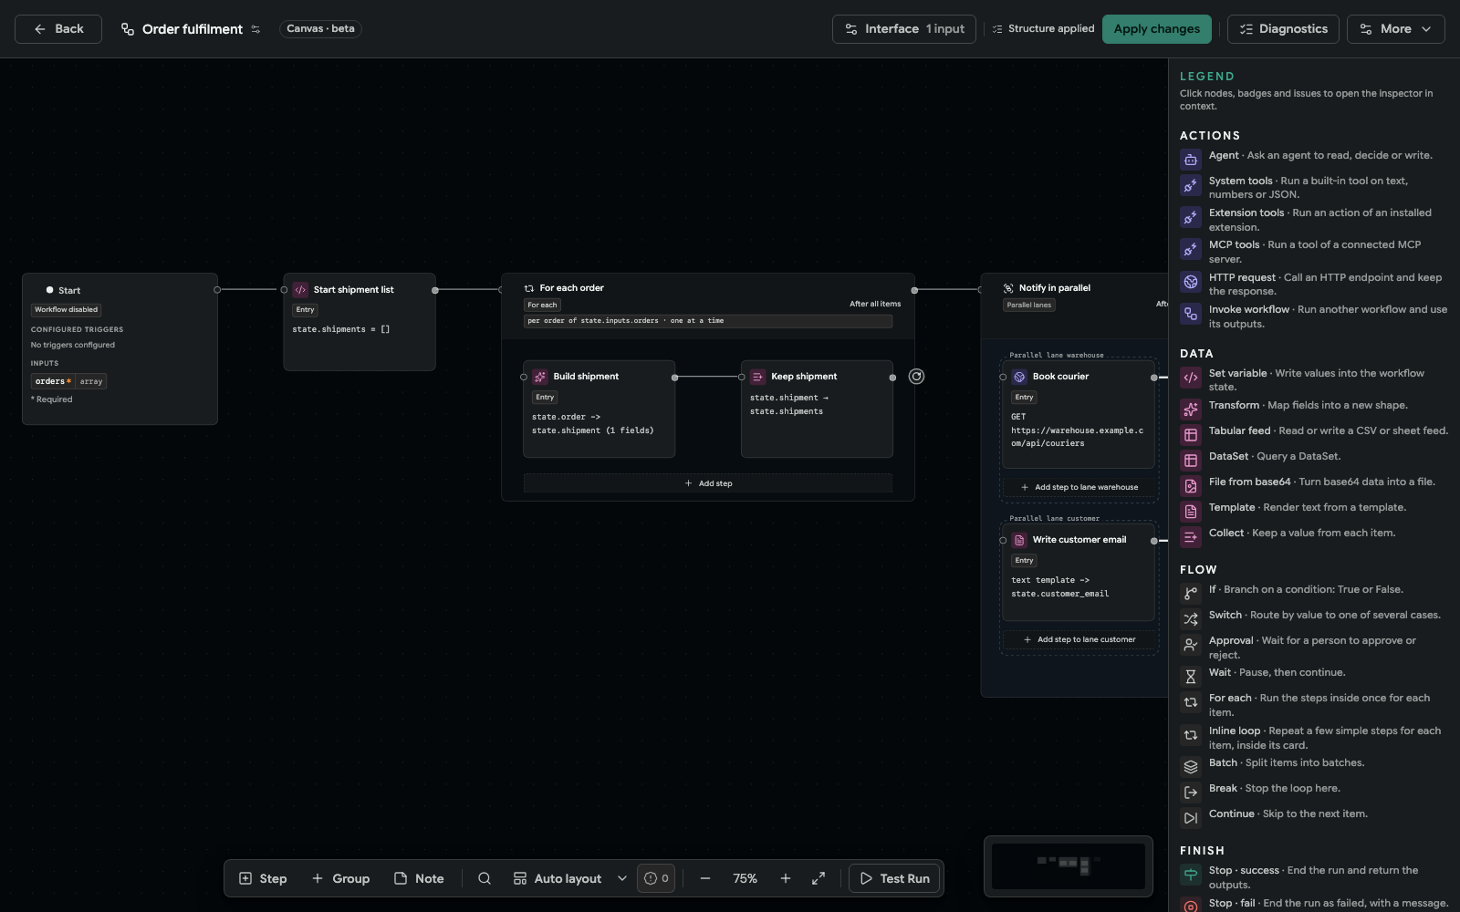Screen dimensions: 1460x912
Task: Click the loop-back icon after Keep shipment
Action: click(x=916, y=377)
